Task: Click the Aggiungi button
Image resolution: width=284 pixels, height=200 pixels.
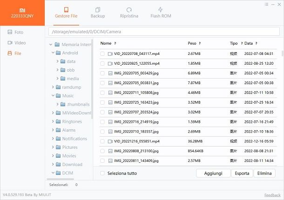Action: click(213, 173)
